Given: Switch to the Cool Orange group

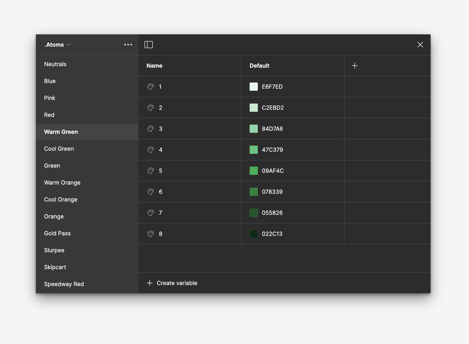Looking at the screenshot, I should point(87,199).
